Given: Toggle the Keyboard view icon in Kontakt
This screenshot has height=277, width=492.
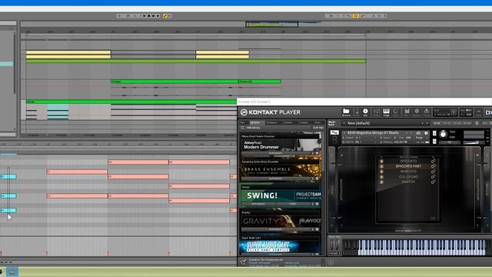Looking at the screenshot, I should (x=386, y=112).
